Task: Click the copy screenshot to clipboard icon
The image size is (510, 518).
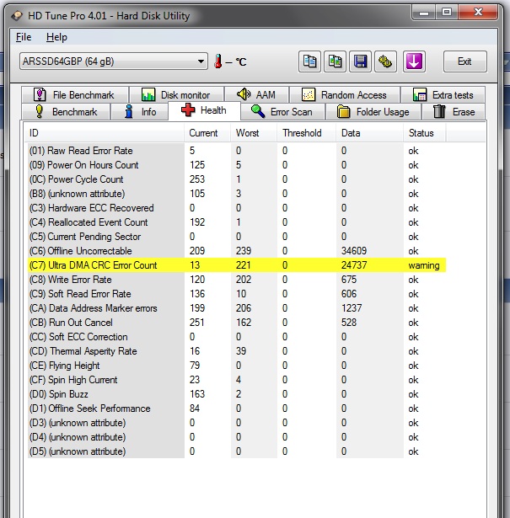Action: pyautogui.click(x=335, y=61)
